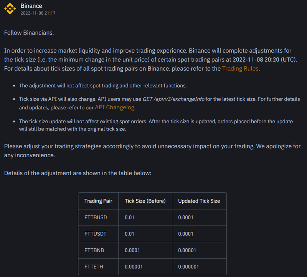This screenshot has height=277, width=307.
Task: Select the FTTBUSD trading pair cell
Action: coord(96,218)
